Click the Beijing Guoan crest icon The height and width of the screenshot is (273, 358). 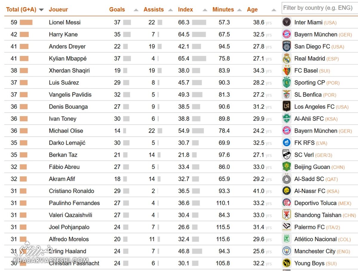click(286, 167)
